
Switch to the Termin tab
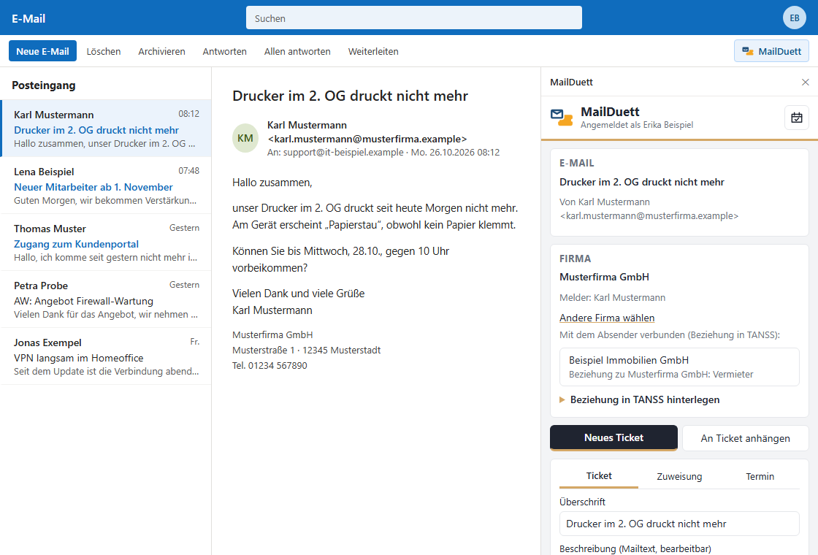click(x=760, y=476)
